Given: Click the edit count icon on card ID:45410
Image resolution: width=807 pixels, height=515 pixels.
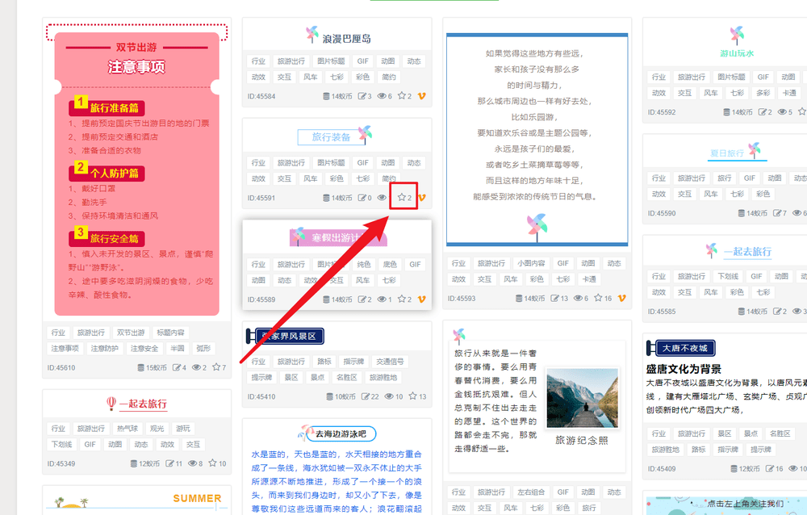Looking at the screenshot, I should pos(366,396).
